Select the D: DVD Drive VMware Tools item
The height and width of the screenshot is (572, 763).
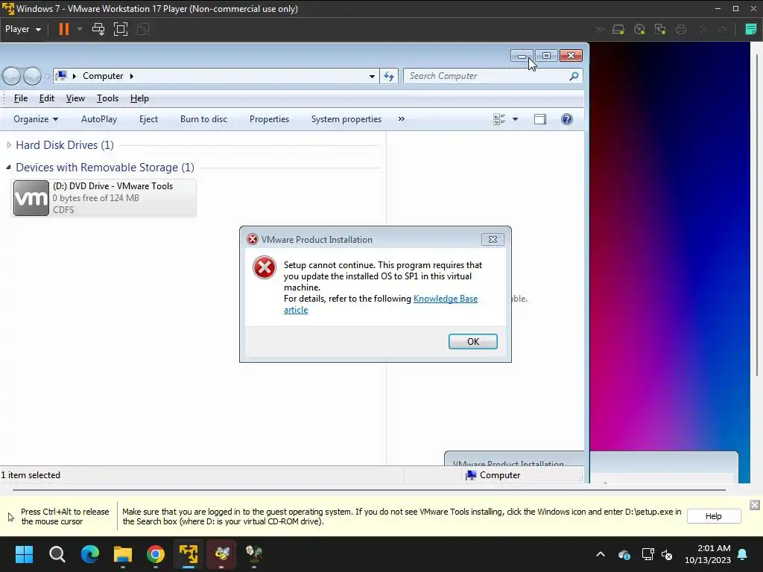pos(104,197)
